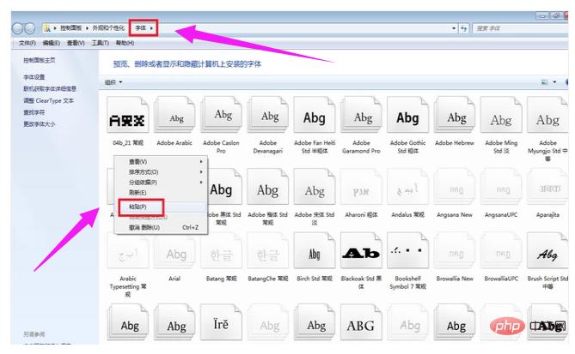
Task: Open the 查看(V) menu in menu bar
Action: [x=76, y=43]
